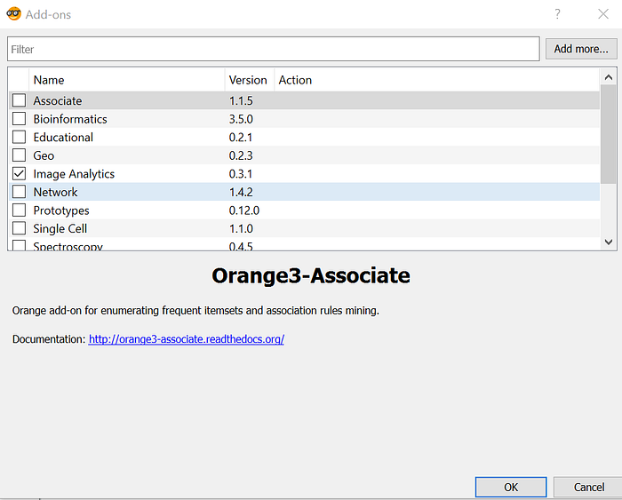This screenshot has width=622, height=500.
Task: Select the Spectroscopy row name
Action: (x=68, y=246)
